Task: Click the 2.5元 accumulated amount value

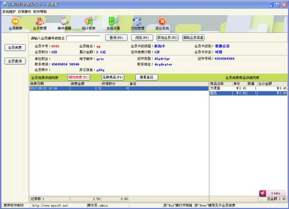Action: pyautogui.click(x=101, y=52)
